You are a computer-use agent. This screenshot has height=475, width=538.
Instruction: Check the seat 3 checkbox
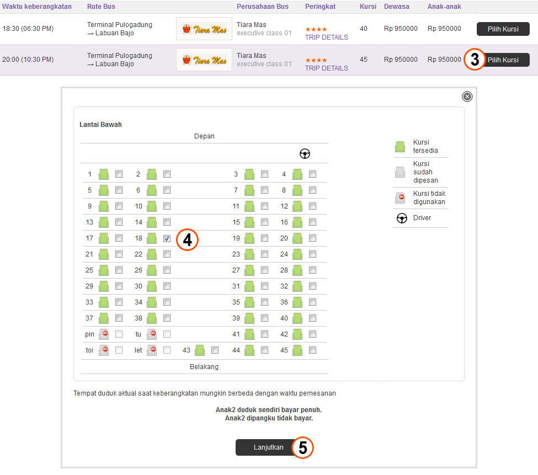click(x=264, y=174)
